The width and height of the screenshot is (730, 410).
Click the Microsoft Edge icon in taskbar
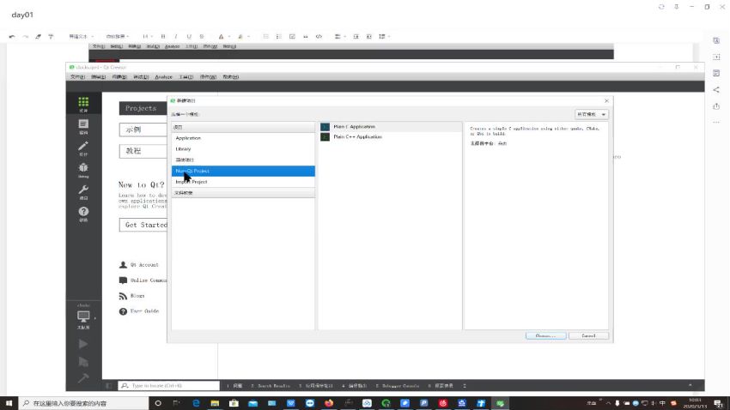[x=196, y=403]
